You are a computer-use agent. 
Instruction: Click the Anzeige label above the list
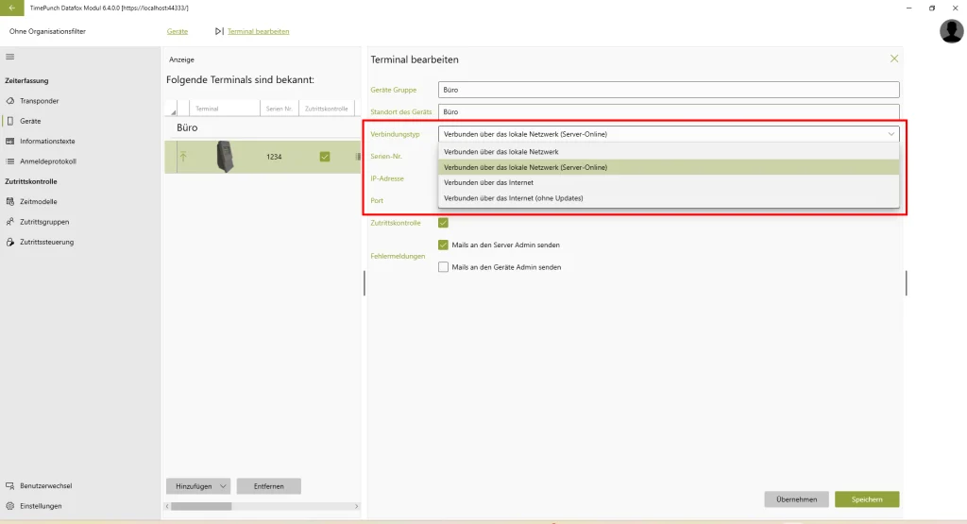181,59
